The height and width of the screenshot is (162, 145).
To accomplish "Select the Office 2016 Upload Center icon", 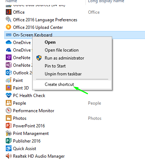I will (9, 27).
